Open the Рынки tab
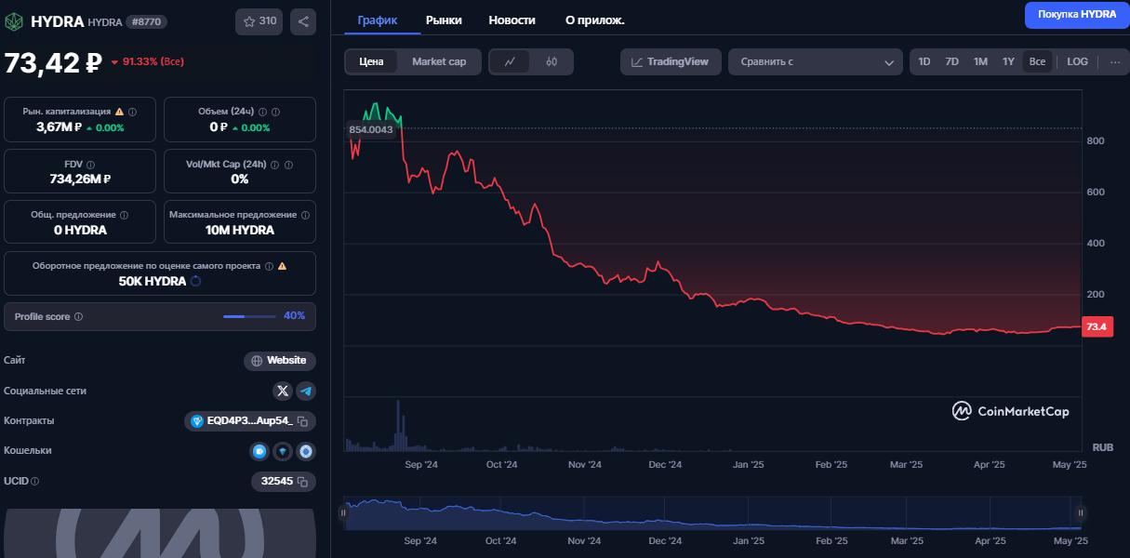This screenshot has height=558, width=1130. [x=444, y=20]
